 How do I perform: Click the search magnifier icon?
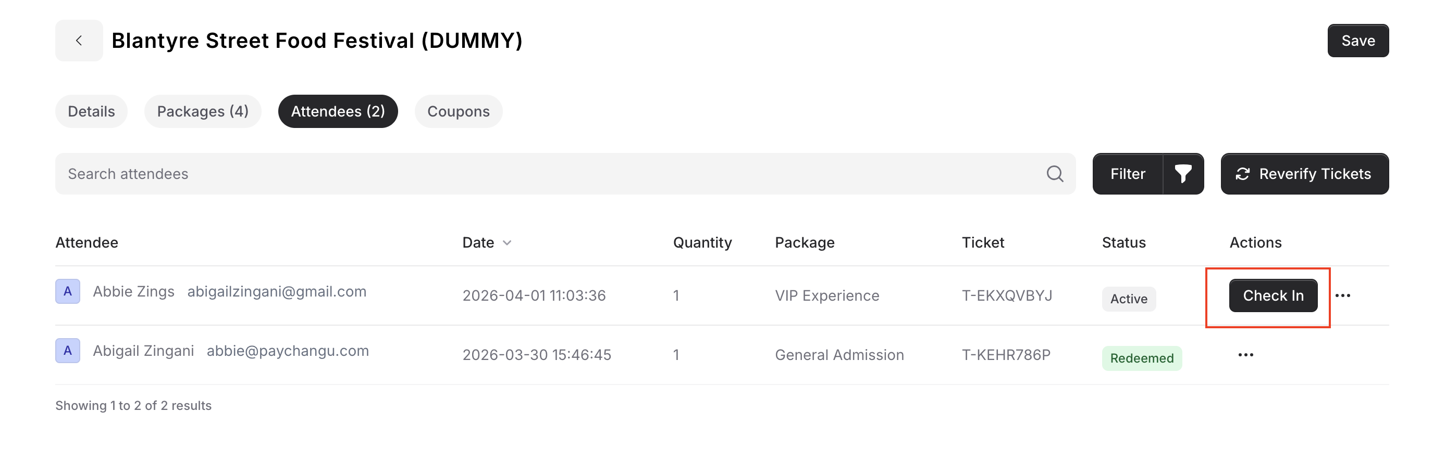(1054, 174)
